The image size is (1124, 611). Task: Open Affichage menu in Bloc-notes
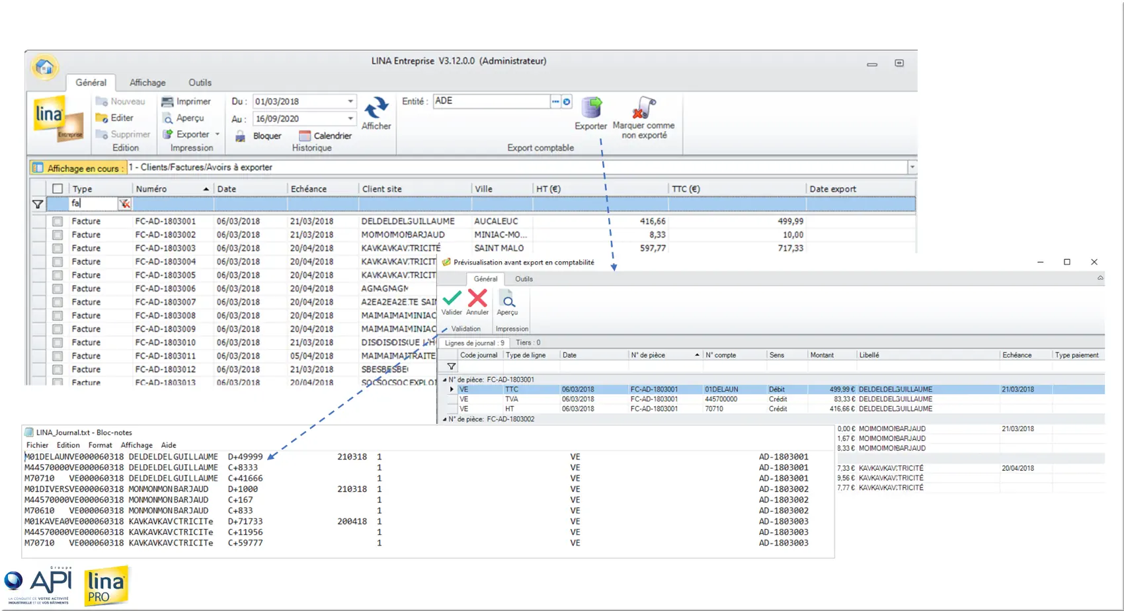pyautogui.click(x=136, y=445)
